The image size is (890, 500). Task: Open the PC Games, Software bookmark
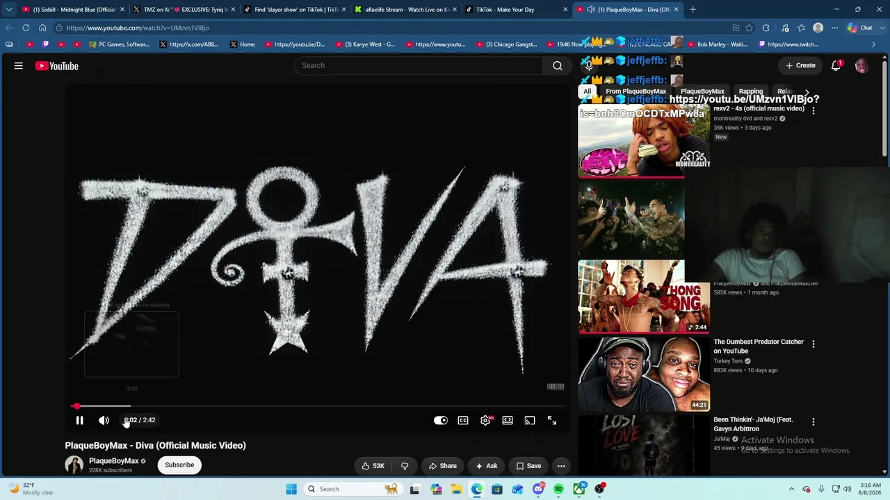pos(120,44)
